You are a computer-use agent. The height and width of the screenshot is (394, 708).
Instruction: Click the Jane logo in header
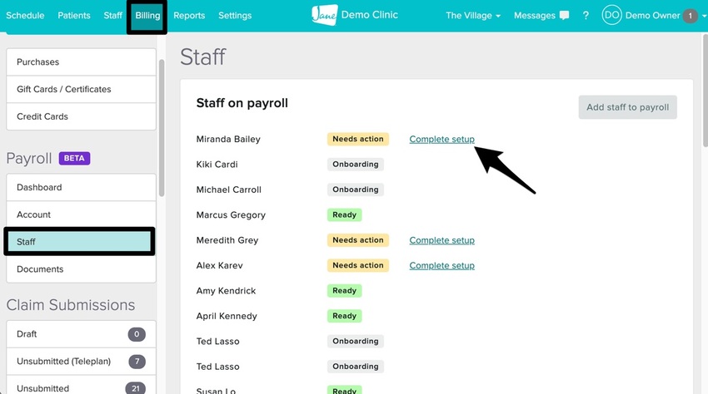[325, 15]
